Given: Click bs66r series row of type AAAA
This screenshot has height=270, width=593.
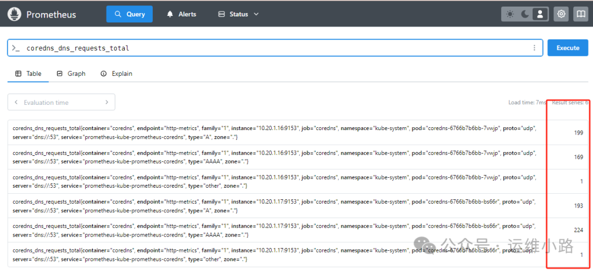Looking at the screenshot, I should pyautogui.click(x=298, y=230).
